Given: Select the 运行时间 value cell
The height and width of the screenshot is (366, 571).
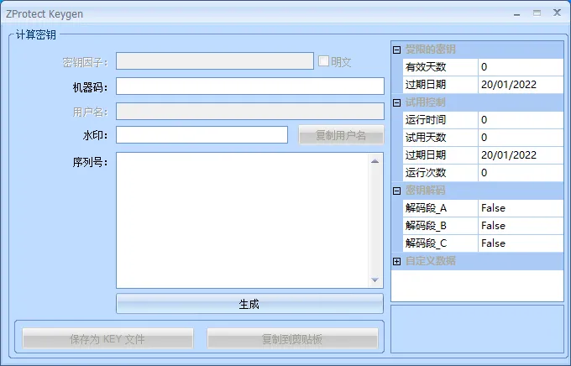Looking at the screenshot, I should coord(521,120).
